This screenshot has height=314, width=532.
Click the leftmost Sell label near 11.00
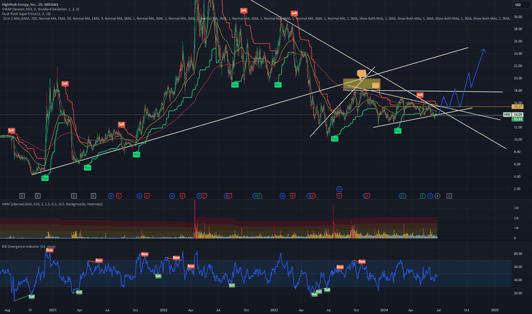(11, 130)
